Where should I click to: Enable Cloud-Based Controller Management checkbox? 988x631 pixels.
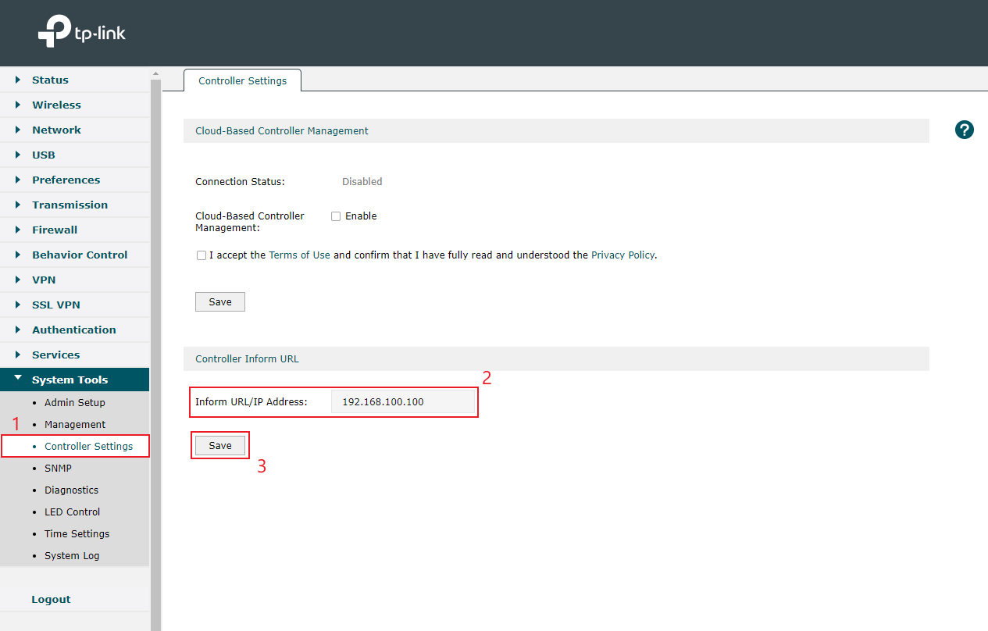(336, 216)
